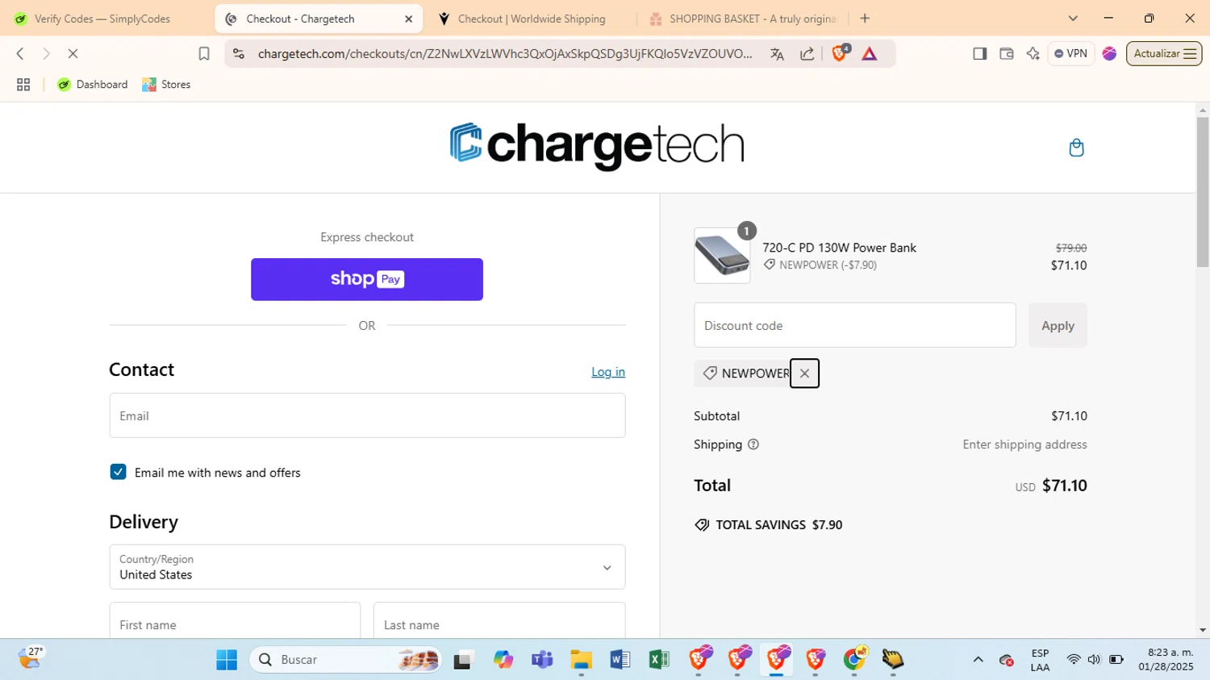This screenshot has width=1210, height=680.
Task: Open File Explorer from taskbar
Action: pos(581,660)
